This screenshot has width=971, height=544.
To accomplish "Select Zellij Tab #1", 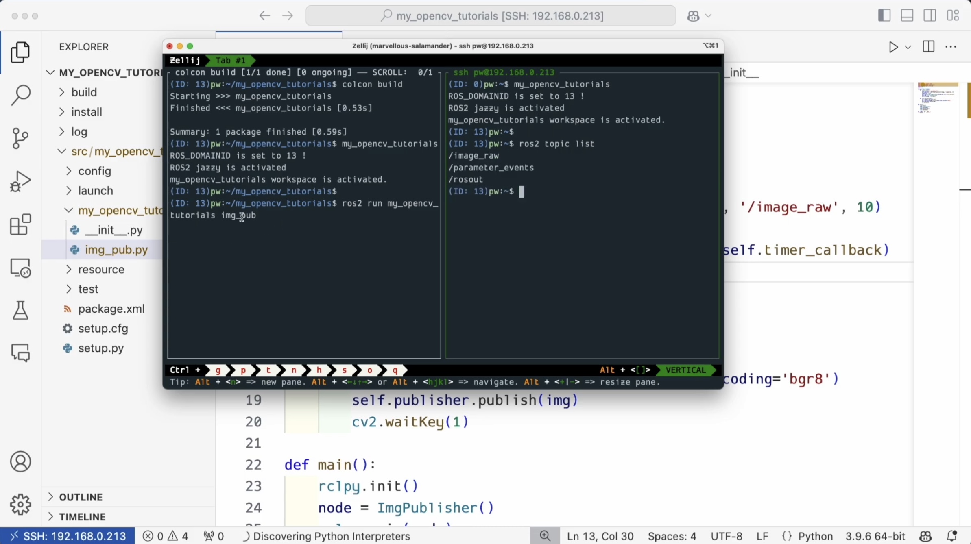I will pos(230,61).
